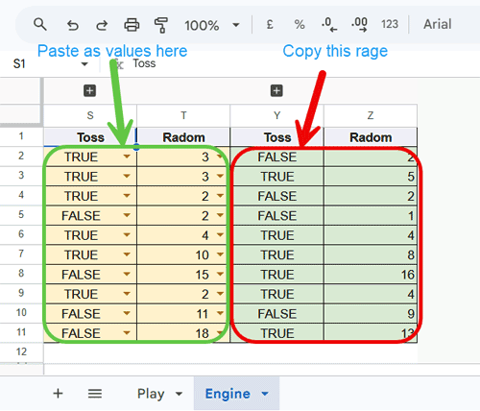The width and height of the screenshot is (480, 411).
Task: Switch to the Engine sheet tab
Action: pyautogui.click(x=228, y=394)
